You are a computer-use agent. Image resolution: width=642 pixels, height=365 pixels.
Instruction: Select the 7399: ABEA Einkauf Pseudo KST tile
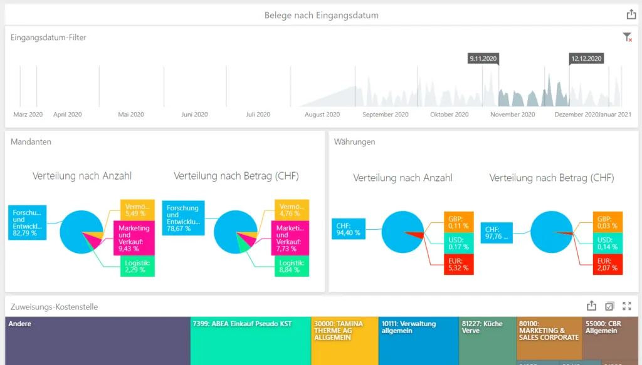click(x=250, y=341)
